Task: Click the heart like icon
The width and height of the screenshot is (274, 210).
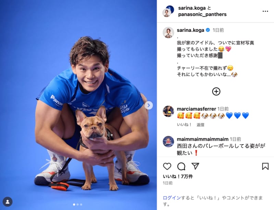Action: (x=167, y=166)
